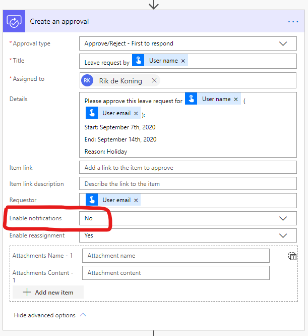Switch attachments to input entire array icon

click(x=292, y=256)
